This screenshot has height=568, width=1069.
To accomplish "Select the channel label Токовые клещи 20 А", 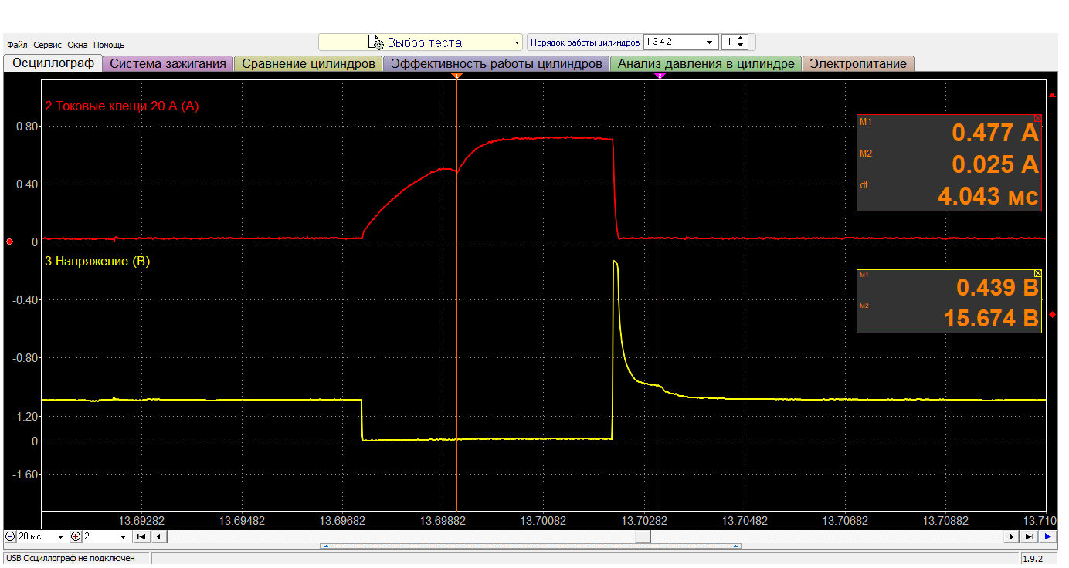I will coord(121,106).
